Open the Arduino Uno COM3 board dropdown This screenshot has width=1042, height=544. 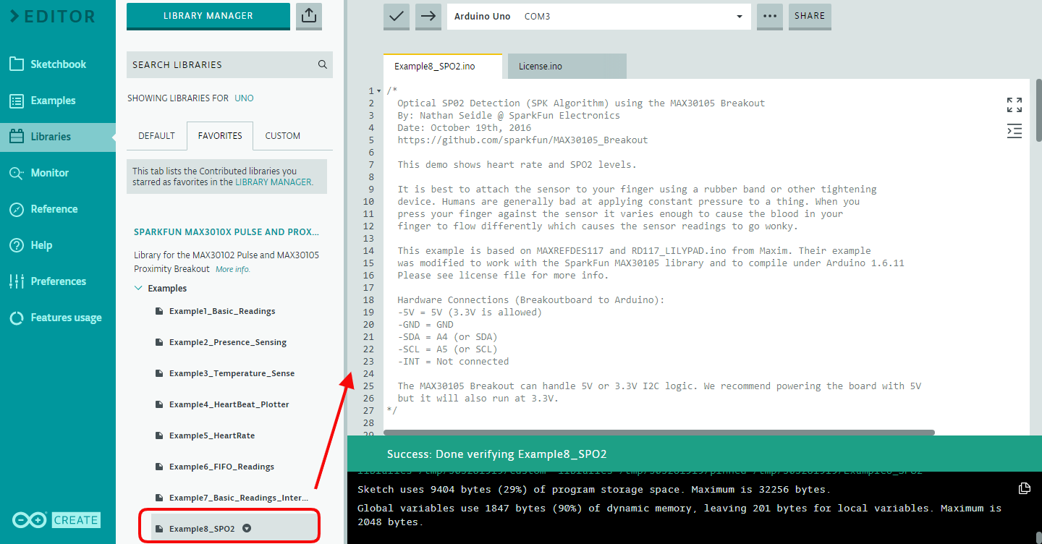[599, 16]
